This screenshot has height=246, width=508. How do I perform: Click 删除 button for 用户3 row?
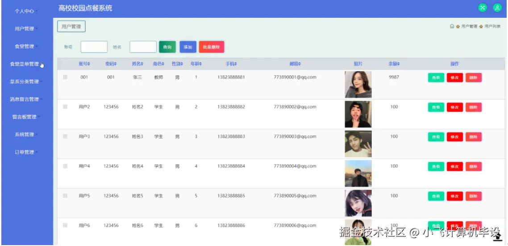[474, 137]
